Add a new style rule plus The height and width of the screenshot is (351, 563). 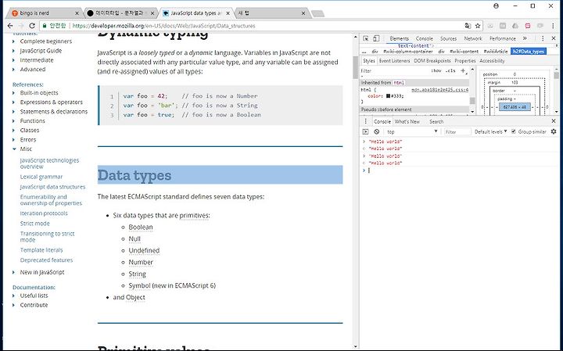[463, 70]
